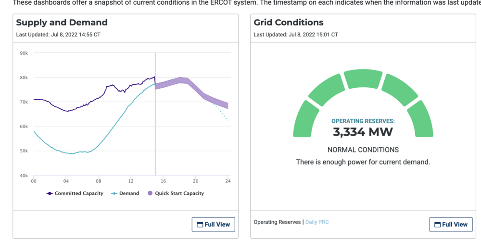
Task: Click the Supply and Demand heading
Action: 62,23
